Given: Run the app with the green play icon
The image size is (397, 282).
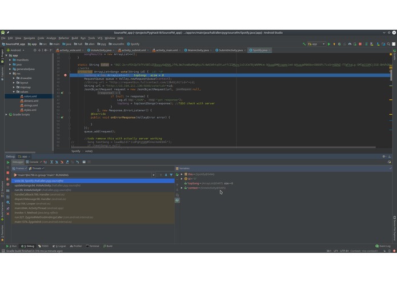Looking at the screenshot, I should pyautogui.click(x=329, y=44).
